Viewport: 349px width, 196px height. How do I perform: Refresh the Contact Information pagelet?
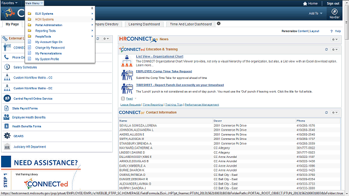(326, 113)
